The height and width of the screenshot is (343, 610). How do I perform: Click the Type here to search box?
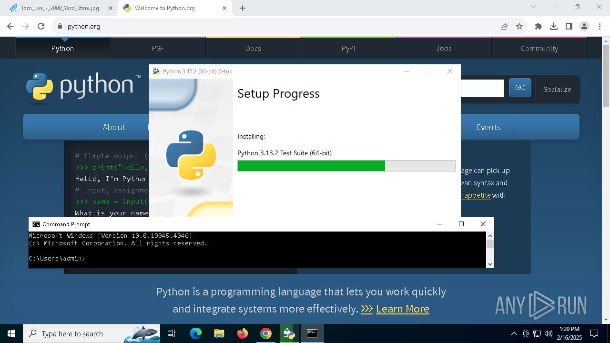91,333
